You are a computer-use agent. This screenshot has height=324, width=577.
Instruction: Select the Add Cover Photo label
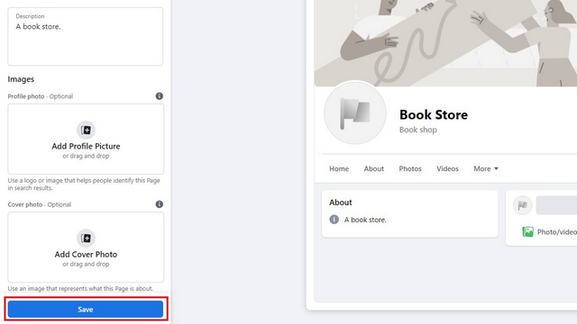pos(86,254)
